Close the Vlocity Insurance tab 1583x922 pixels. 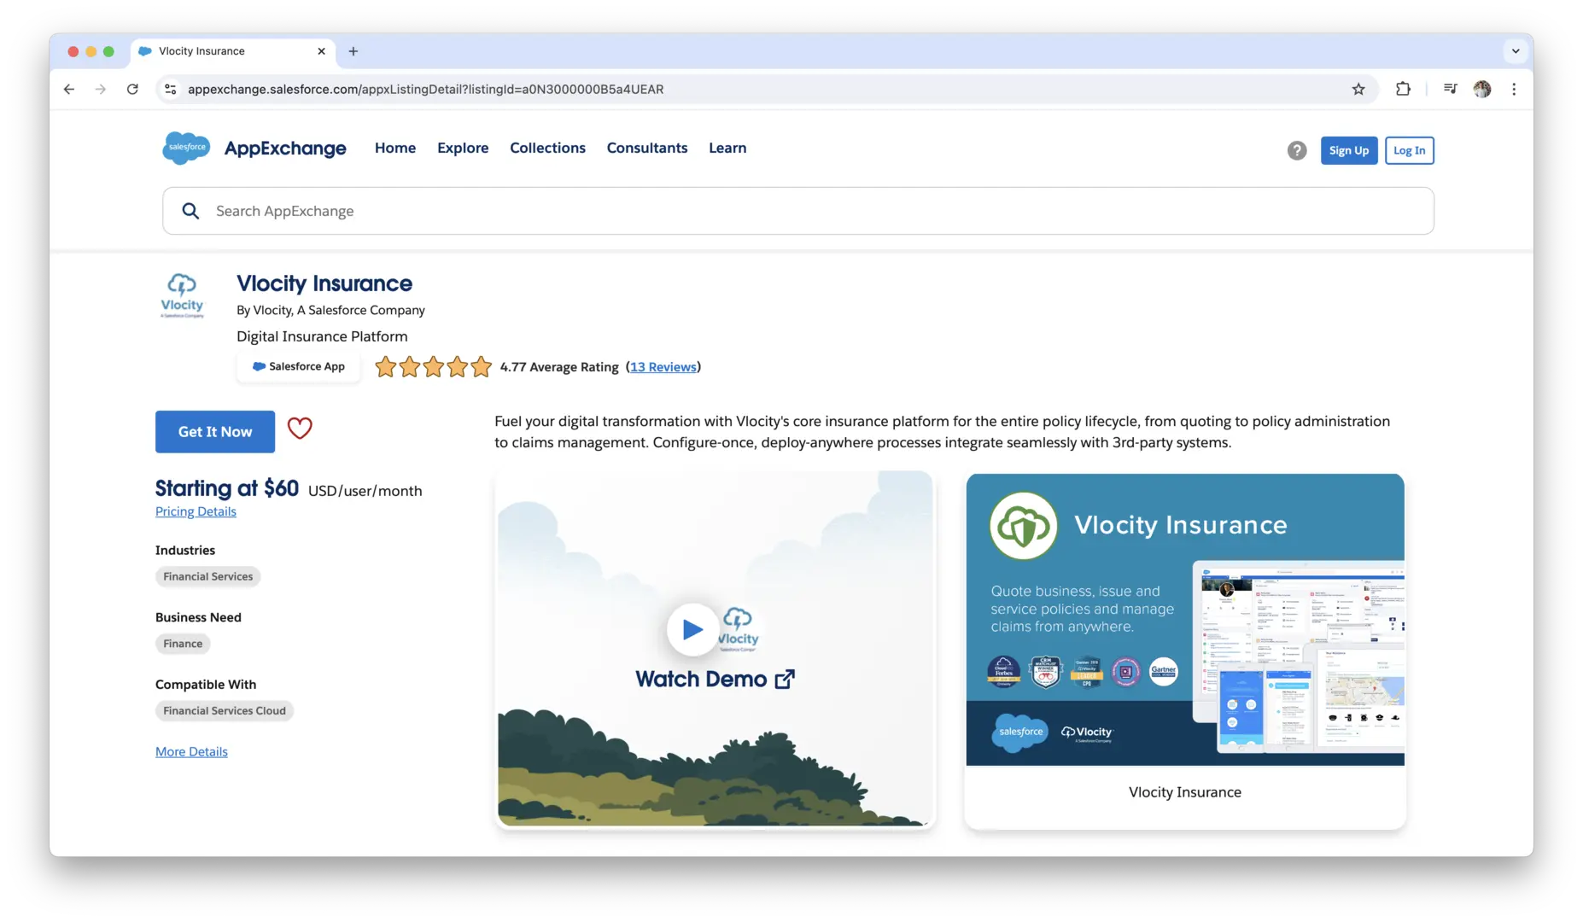[321, 51]
